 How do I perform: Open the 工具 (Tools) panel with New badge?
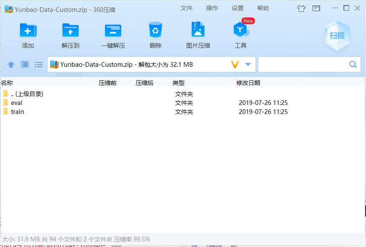click(241, 33)
